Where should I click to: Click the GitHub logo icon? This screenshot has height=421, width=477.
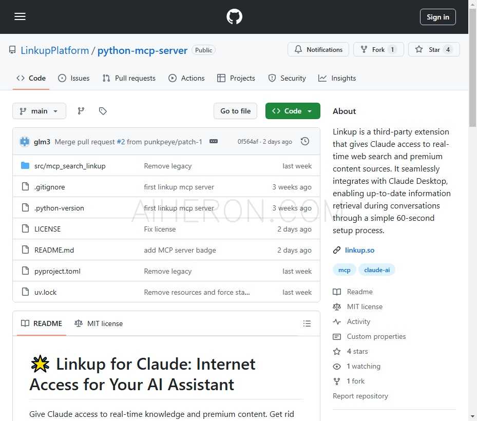coord(234,17)
